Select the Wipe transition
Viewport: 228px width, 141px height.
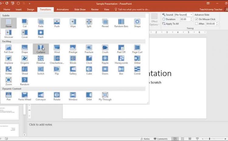(x=73, y=23)
